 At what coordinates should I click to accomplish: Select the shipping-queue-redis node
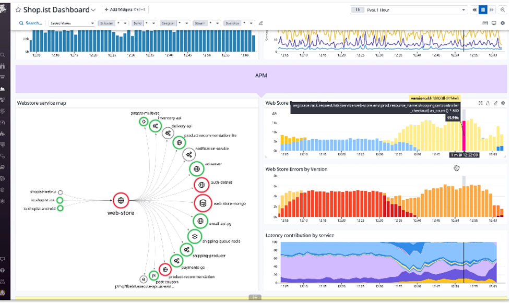[195, 237]
